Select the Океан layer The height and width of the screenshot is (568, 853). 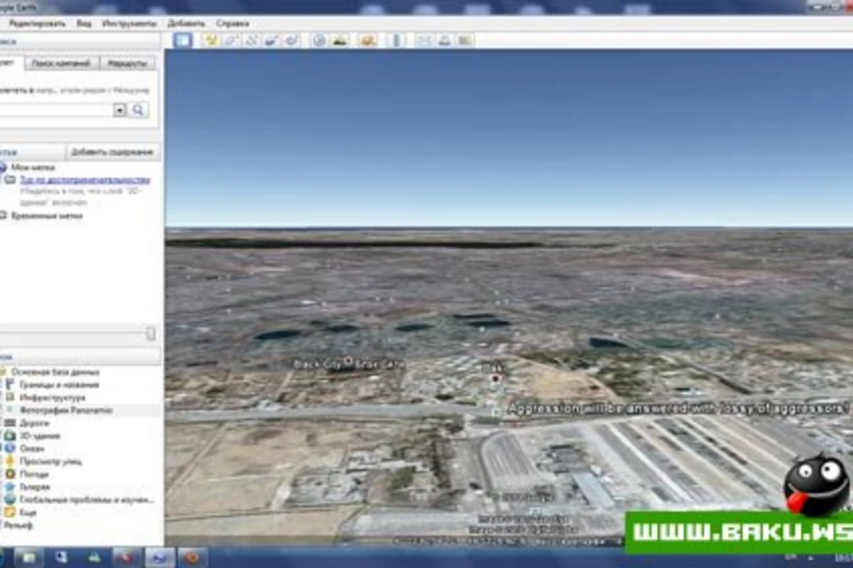tap(32, 449)
